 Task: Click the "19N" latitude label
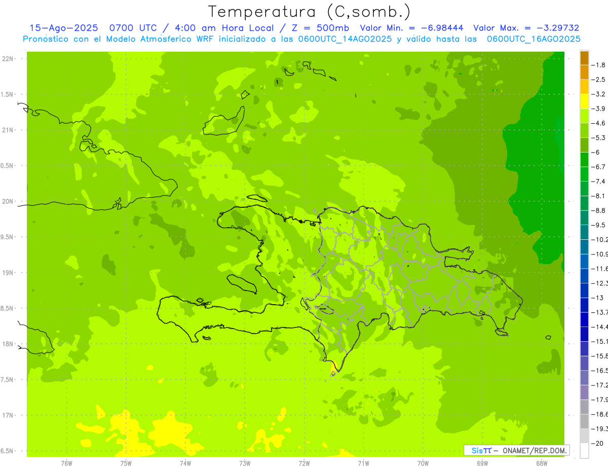click(8, 273)
